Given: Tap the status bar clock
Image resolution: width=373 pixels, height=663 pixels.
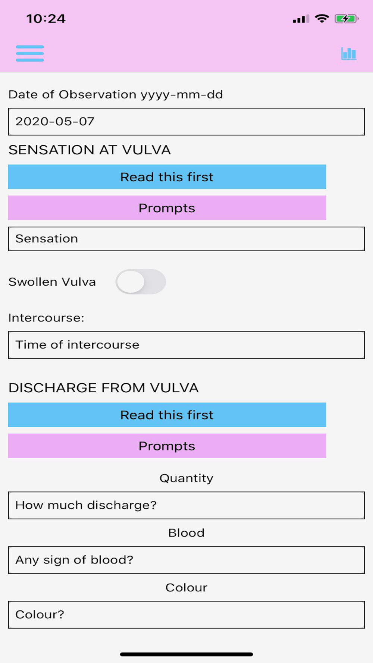Looking at the screenshot, I should [46, 19].
